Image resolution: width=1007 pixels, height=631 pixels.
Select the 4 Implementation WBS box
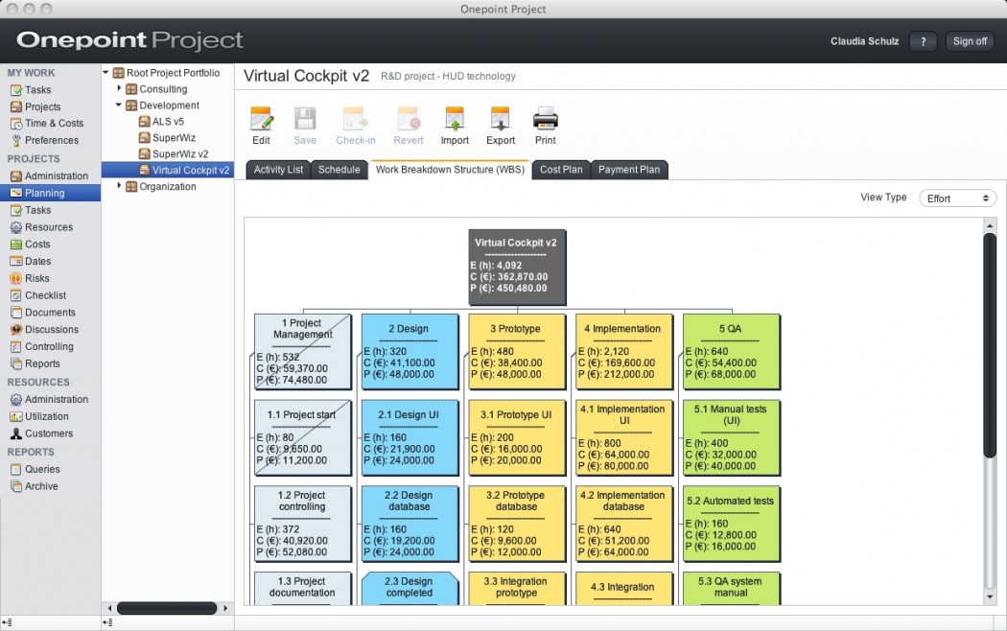(x=624, y=352)
